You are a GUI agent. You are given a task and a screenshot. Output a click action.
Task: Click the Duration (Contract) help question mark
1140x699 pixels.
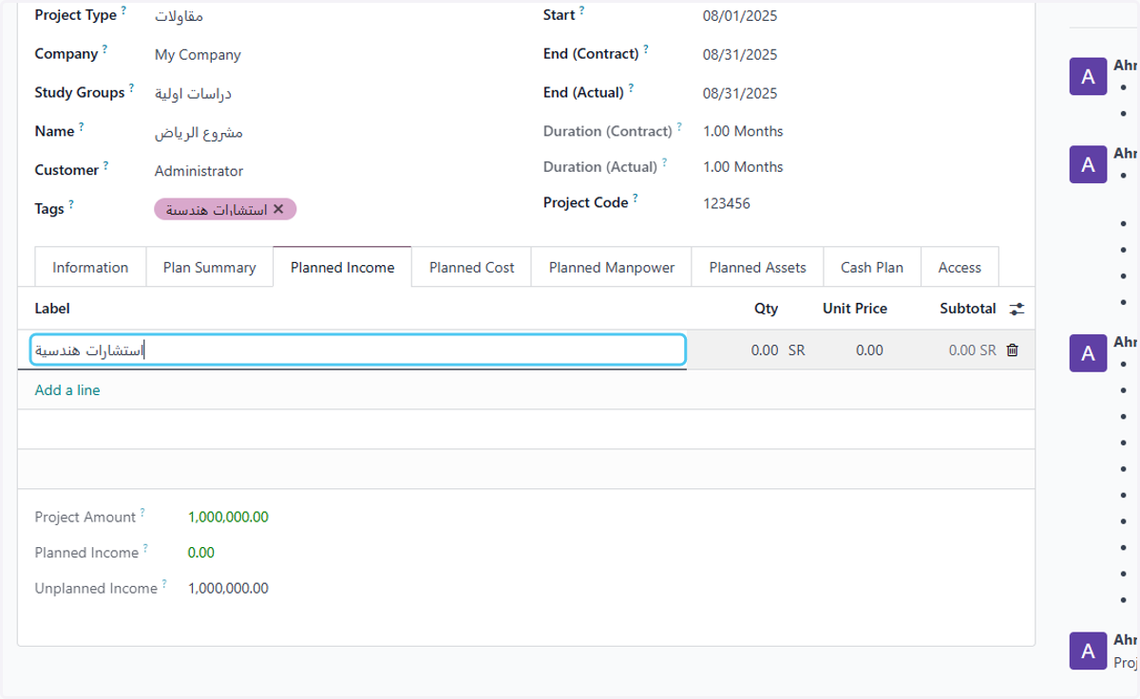tap(679, 126)
